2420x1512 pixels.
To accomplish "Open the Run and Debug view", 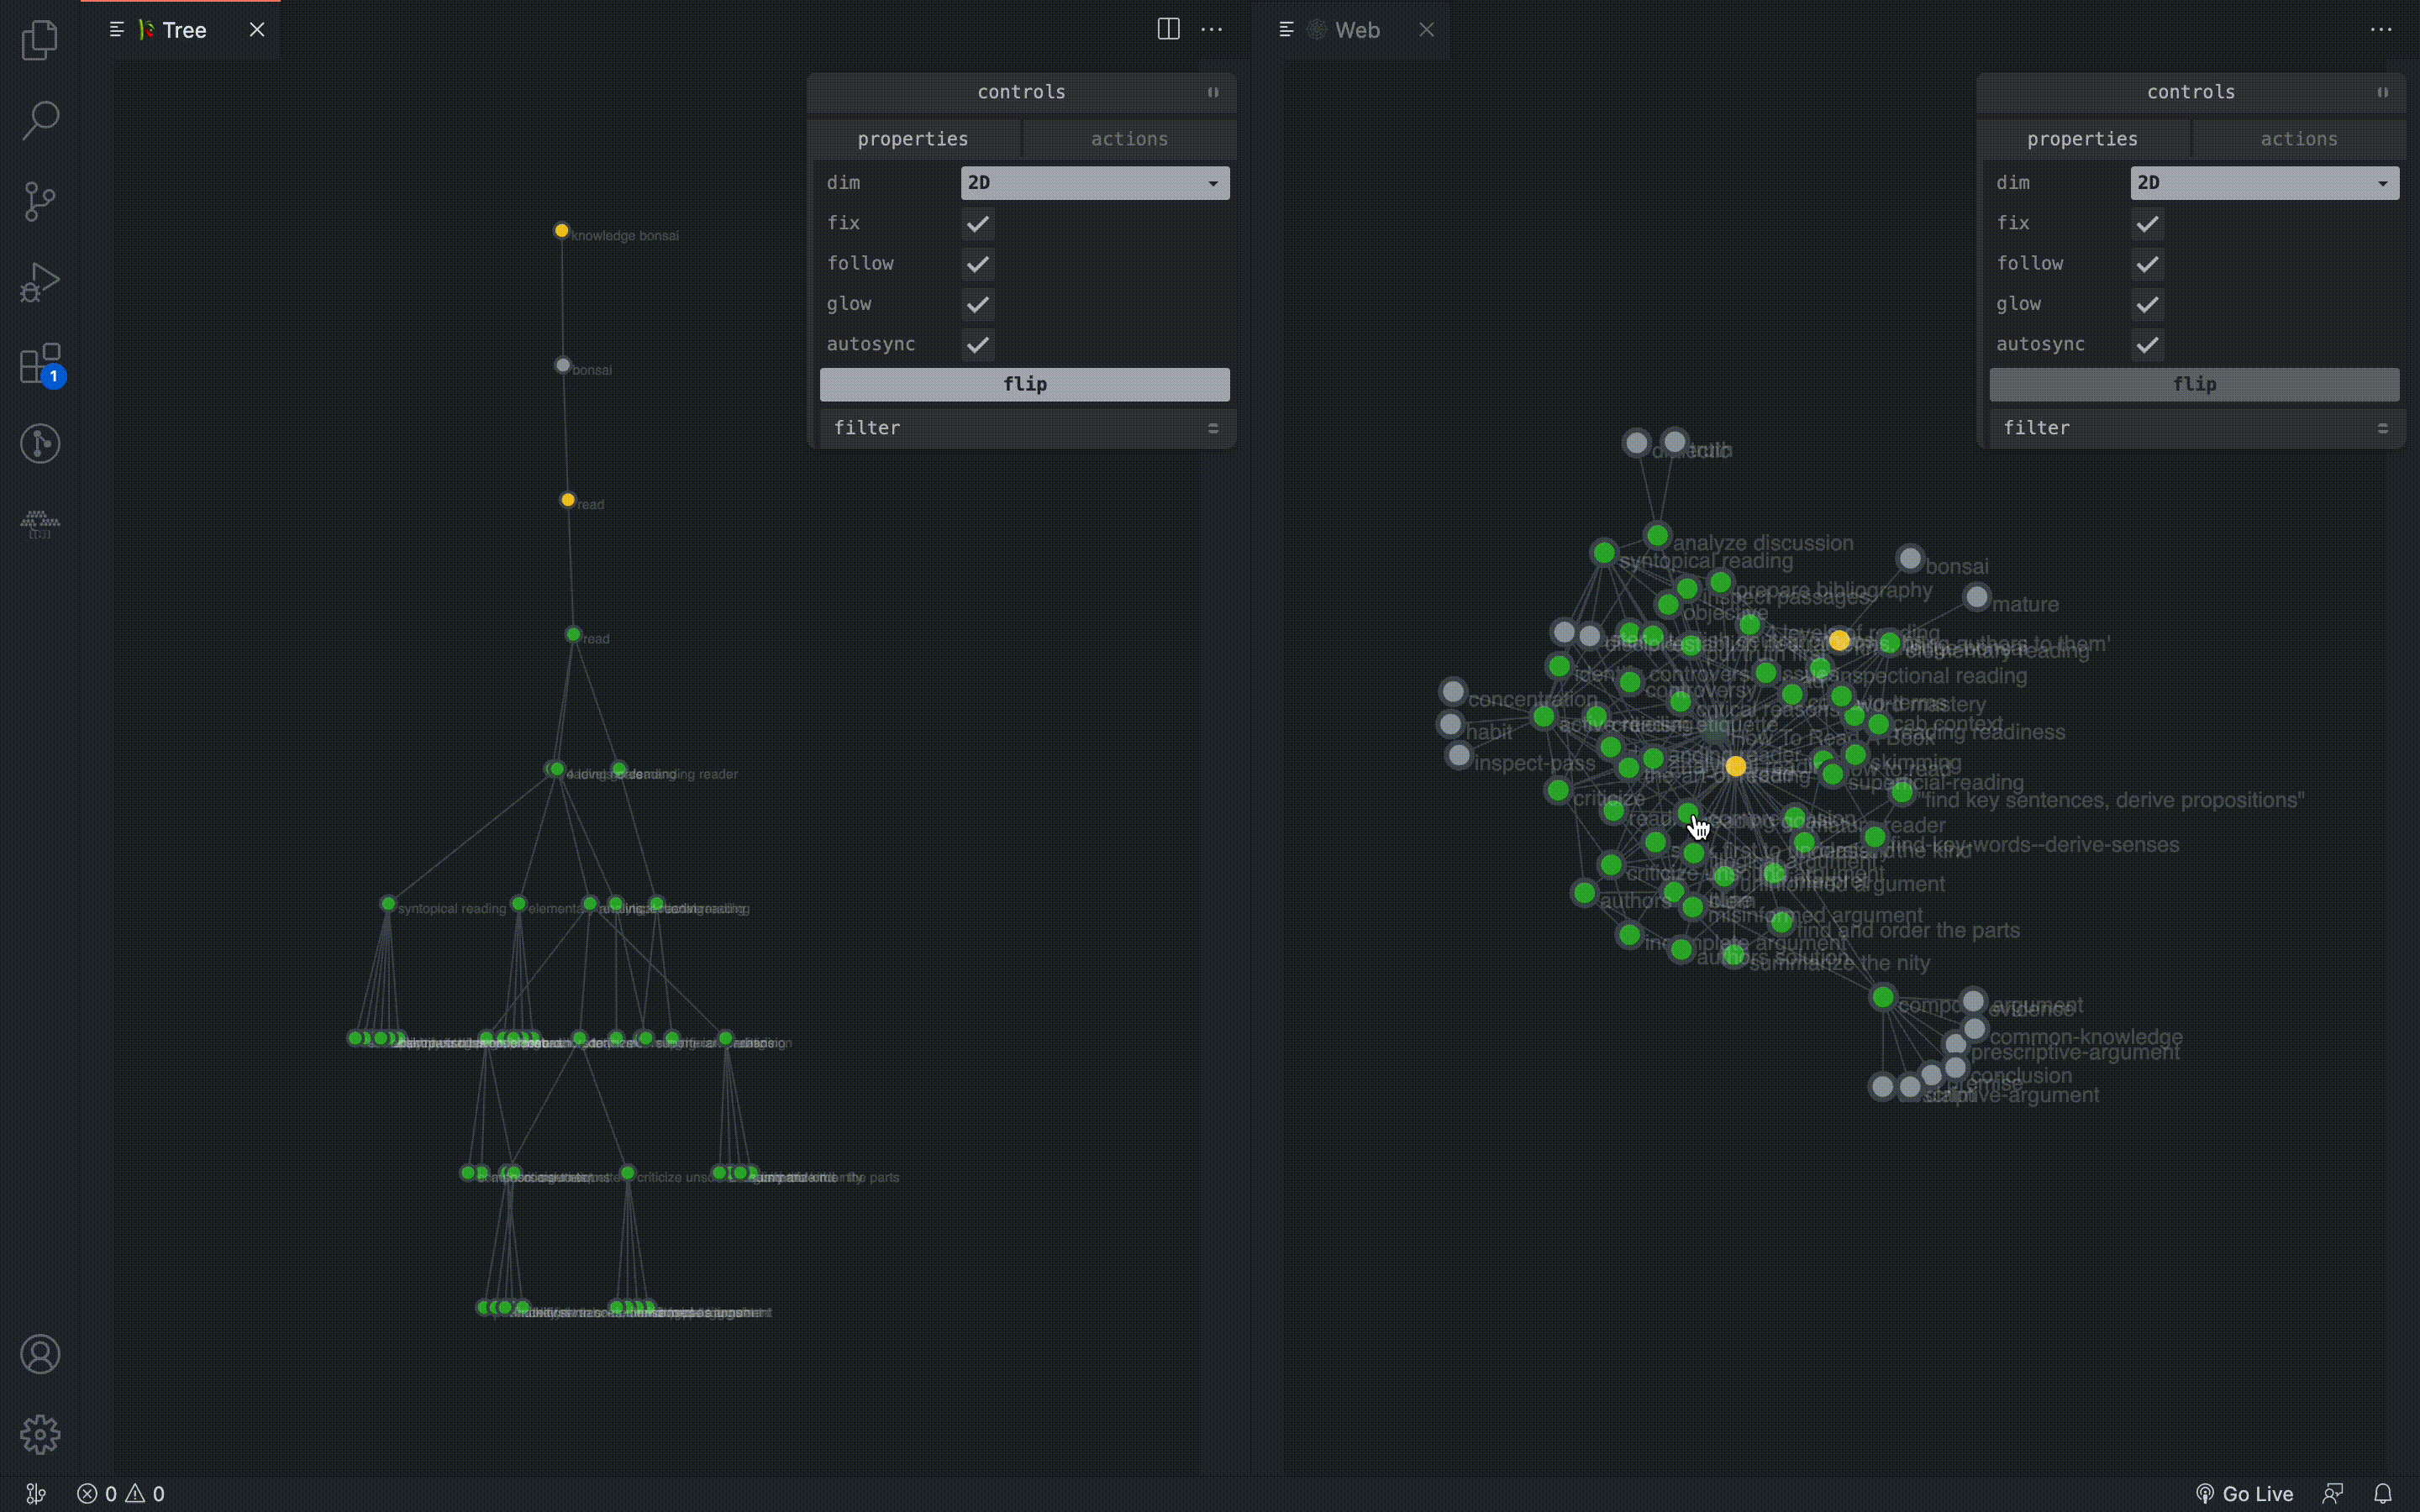I will [x=40, y=282].
